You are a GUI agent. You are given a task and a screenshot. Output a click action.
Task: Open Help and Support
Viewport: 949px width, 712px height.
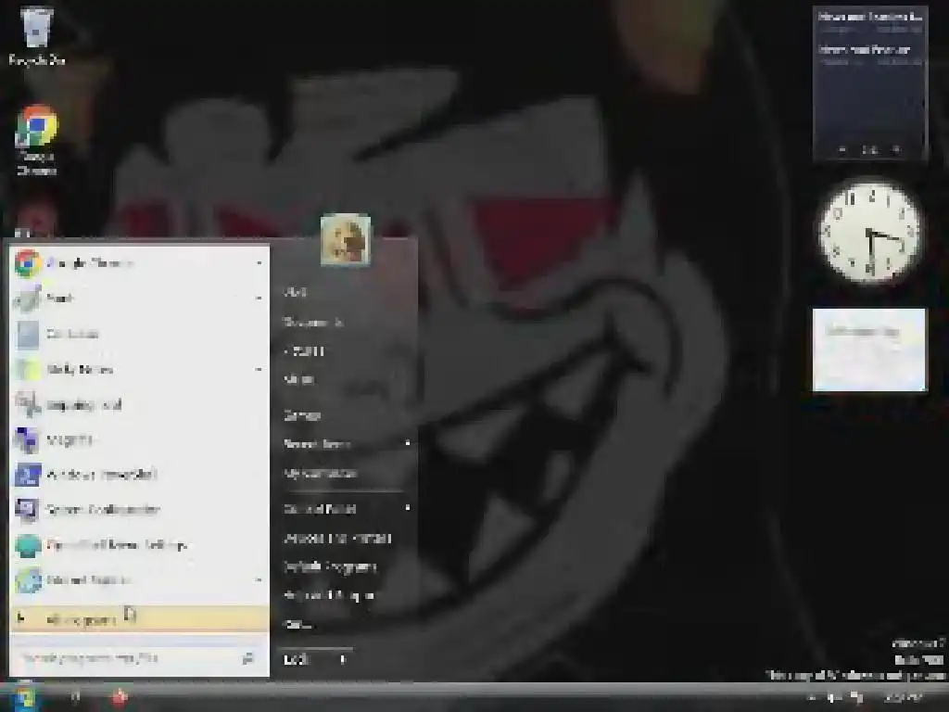pyautogui.click(x=329, y=595)
